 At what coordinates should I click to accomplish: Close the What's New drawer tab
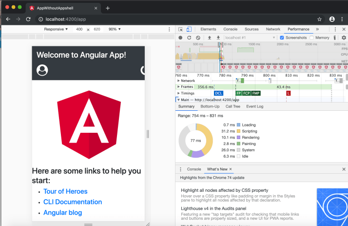231,169
